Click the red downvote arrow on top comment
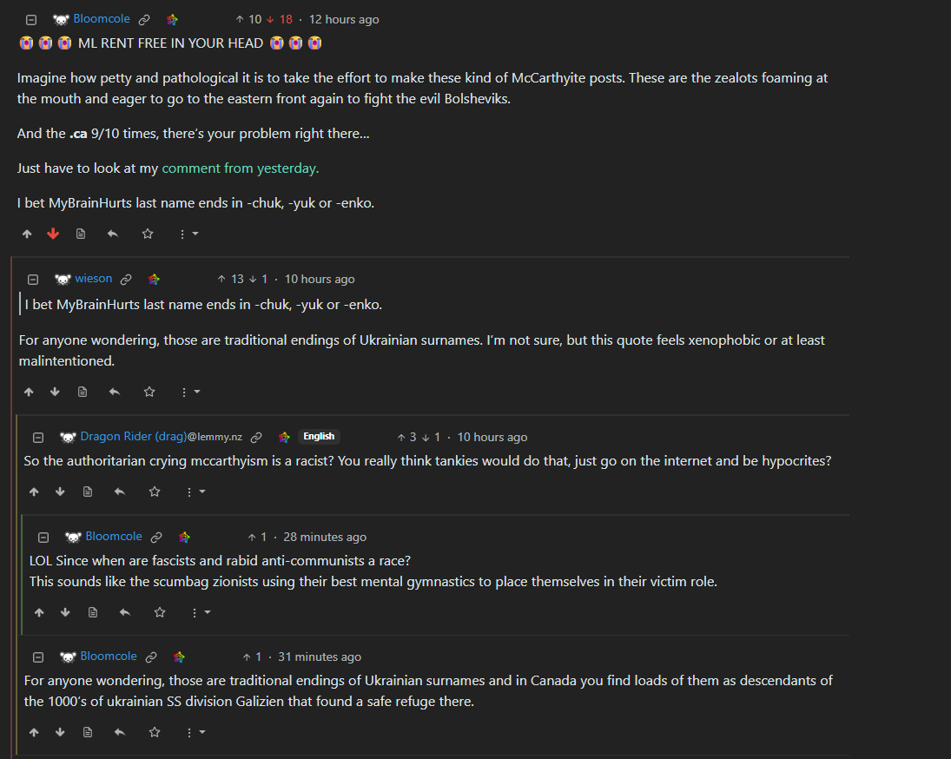The width and height of the screenshot is (951, 759). (x=53, y=234)
